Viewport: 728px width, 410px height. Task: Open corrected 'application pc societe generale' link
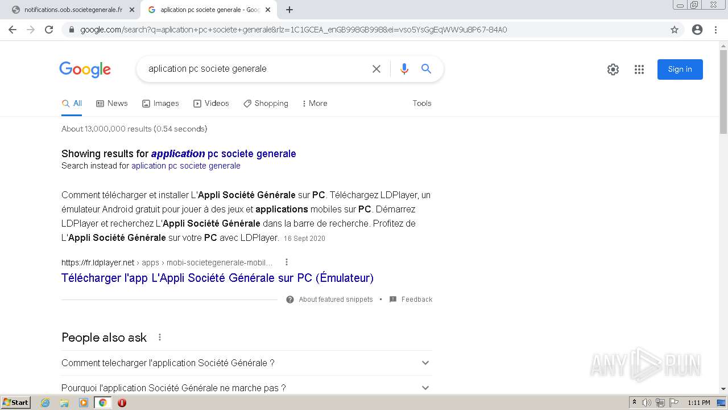click(x=224, y=154)
